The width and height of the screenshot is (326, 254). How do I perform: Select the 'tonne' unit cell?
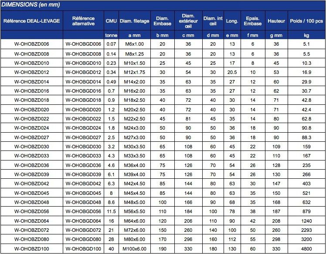(111, 35)
